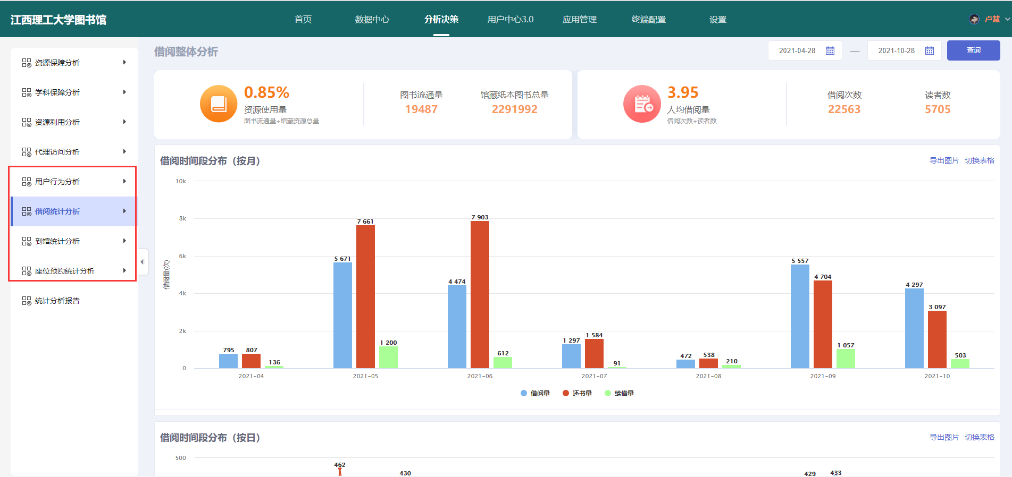Expand the 借阅统计分析 submenu arrow
Screen dimensions: 1012x477
124,211
